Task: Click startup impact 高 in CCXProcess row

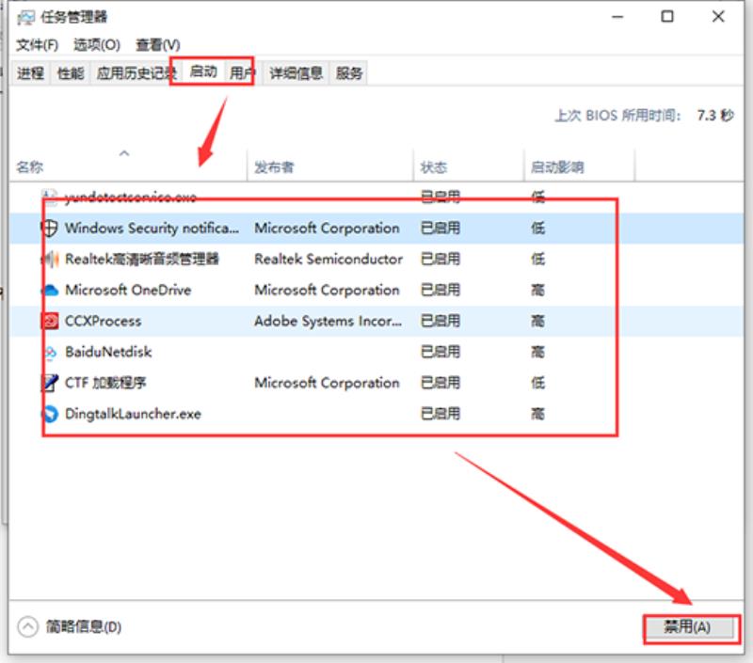Action: 537,321
